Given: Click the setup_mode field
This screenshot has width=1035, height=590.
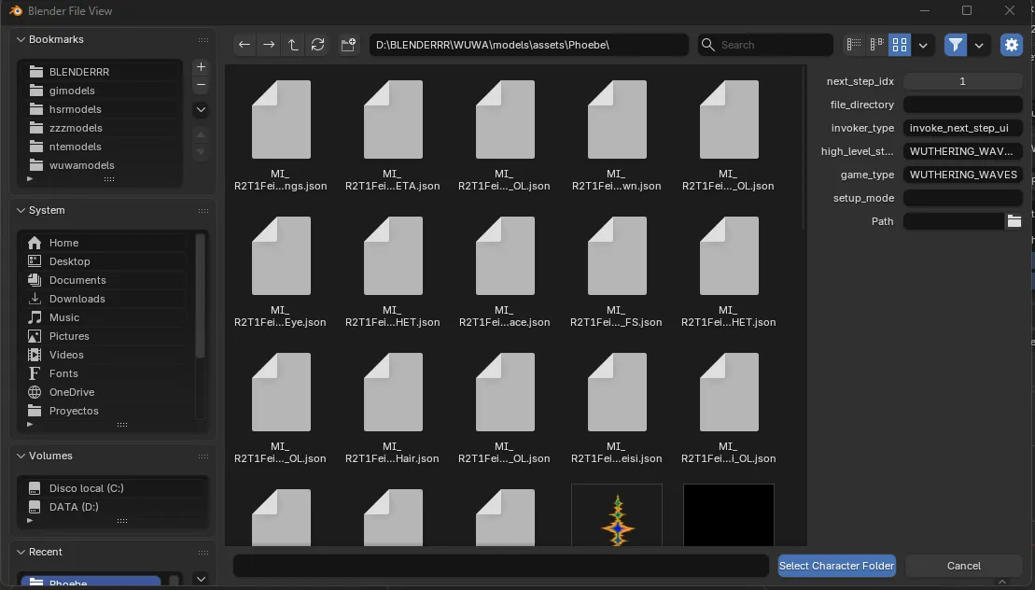Looking at the screenshot, I should click(962, 198).
